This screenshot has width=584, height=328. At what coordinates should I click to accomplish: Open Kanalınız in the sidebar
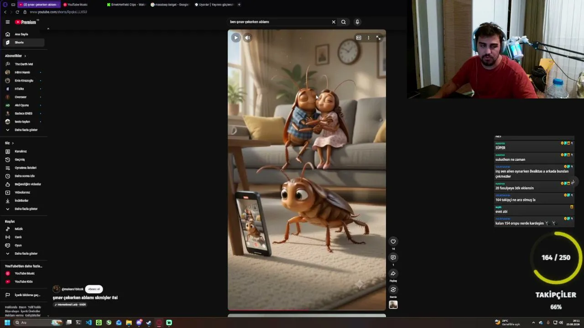click(23, 151)
